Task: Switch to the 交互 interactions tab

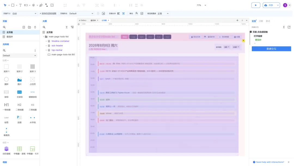Action: (x=254, y=21)
